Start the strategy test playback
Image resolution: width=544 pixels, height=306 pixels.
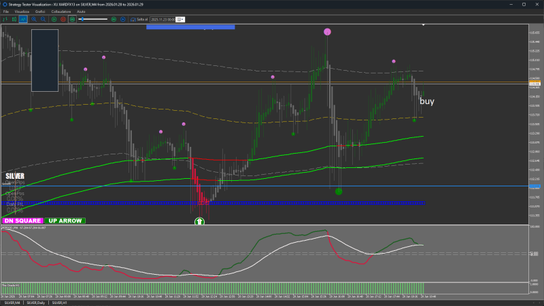pos(54,20)
